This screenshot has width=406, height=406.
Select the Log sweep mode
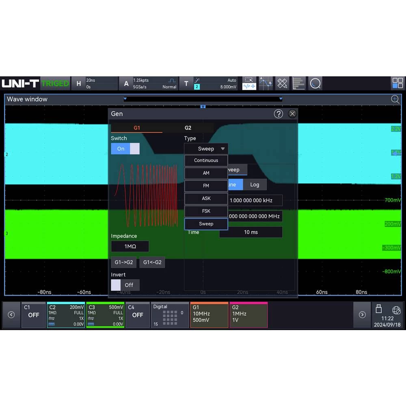pyautogui.click(x=255, y=185)
